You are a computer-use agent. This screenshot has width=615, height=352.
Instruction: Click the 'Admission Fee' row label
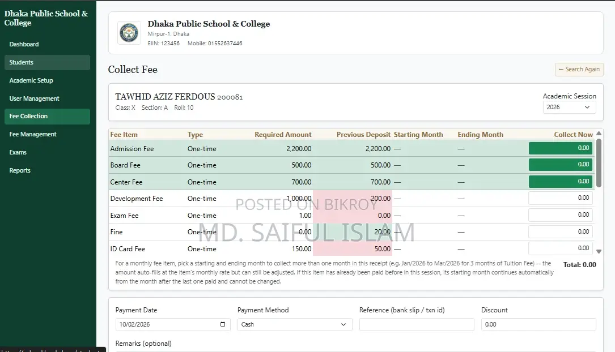[x=132, y=149]
